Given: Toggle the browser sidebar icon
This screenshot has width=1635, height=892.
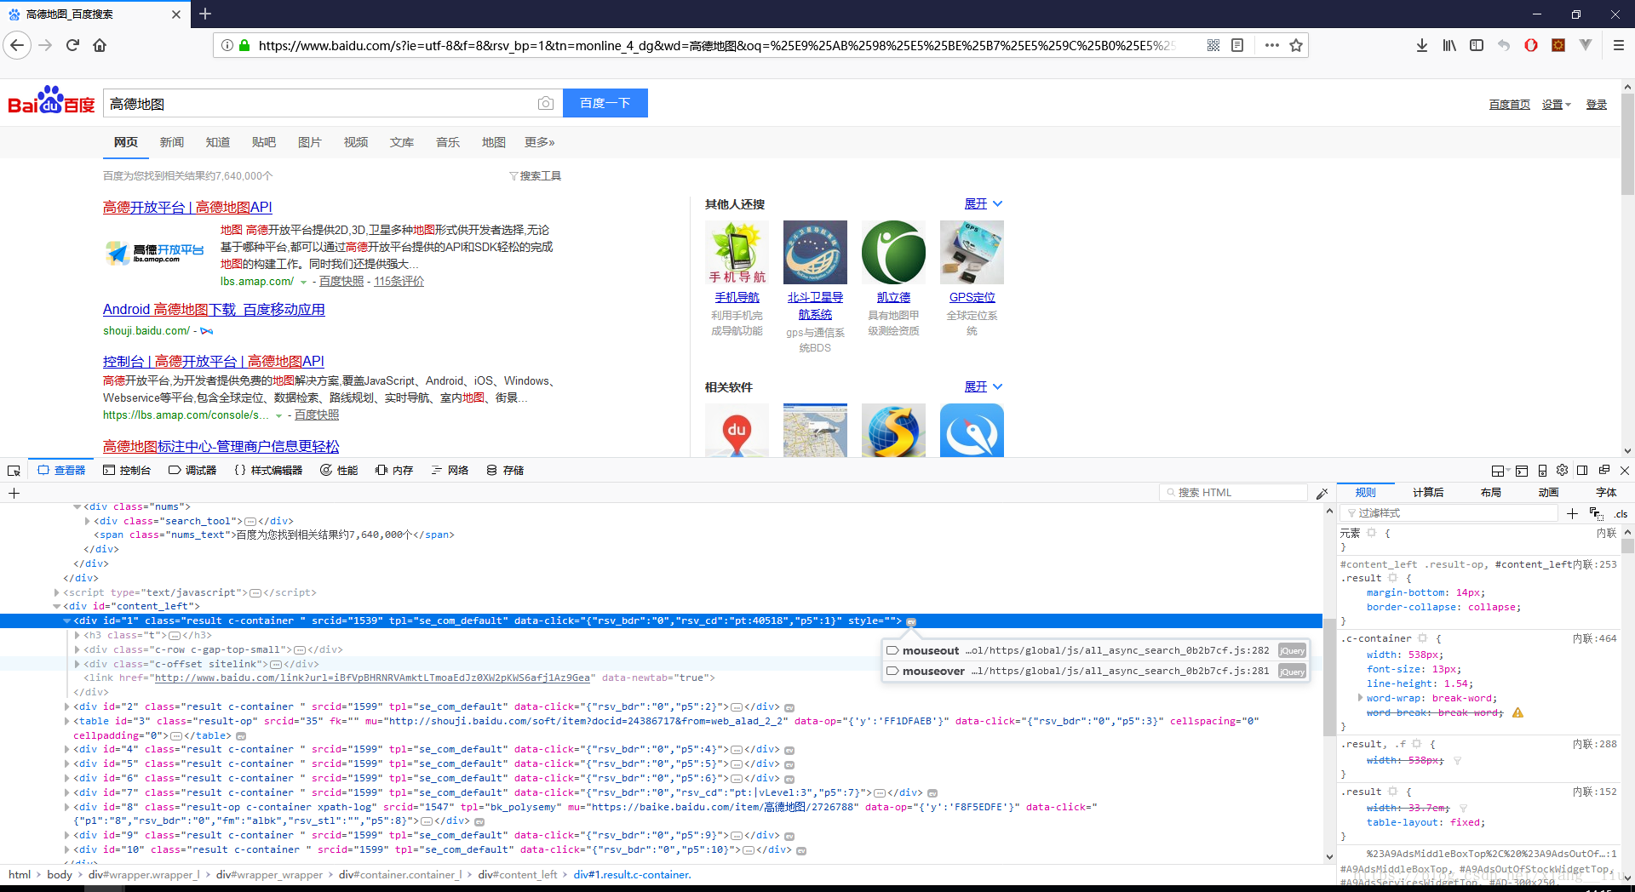Looking at the screenshot, I should [x=1476, y=45].
